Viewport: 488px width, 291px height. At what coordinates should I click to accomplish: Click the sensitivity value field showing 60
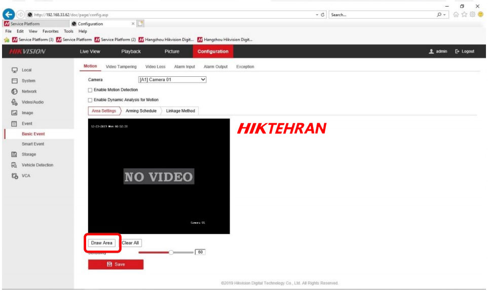coord(200,252)
